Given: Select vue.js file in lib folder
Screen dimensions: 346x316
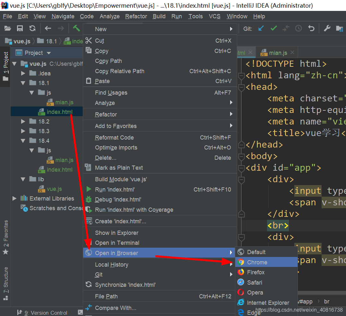Looking at the screenshot, I should click(x=50, y=189).
